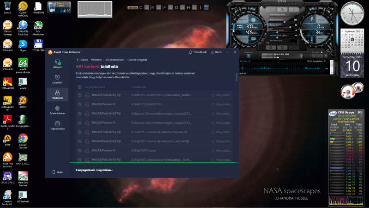The image size is (369, 208).
Task: Uncheck the Win32:Pioneer-C E:\WINCD\USER32.DLL row checkbox
Action: (x=80, y=104)
